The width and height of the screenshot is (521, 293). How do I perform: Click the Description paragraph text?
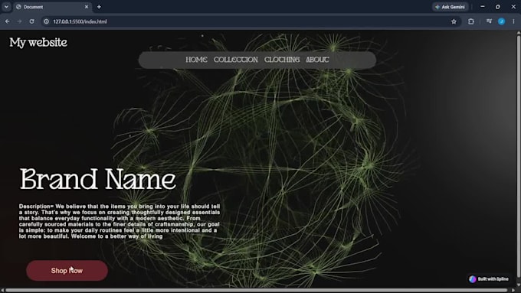[120, 221]
